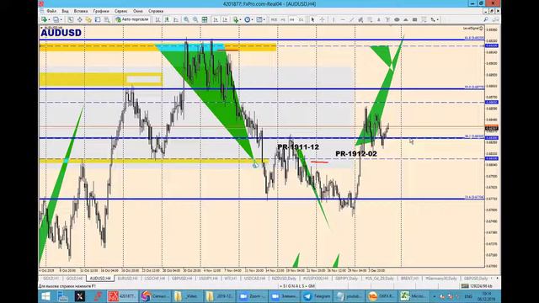The image size is (539, 303).
Task: Select the M5 timeframe button
Action: pyautogui.click(x=274, y=20)
